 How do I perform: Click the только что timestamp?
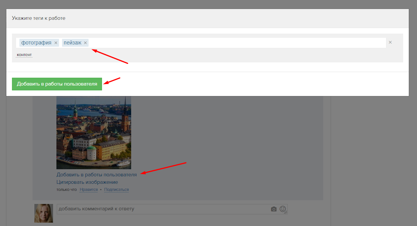coord(67,189)
